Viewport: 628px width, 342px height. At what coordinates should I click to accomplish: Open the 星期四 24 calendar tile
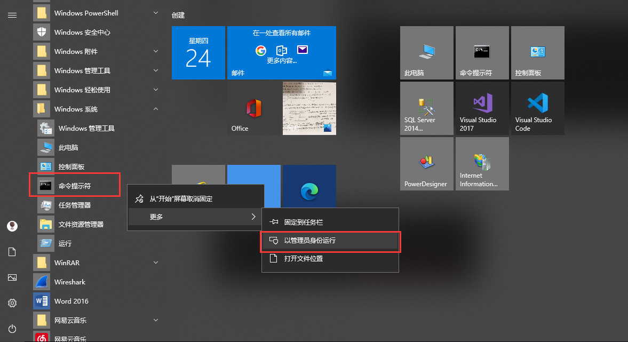click(x=198, y=53)
